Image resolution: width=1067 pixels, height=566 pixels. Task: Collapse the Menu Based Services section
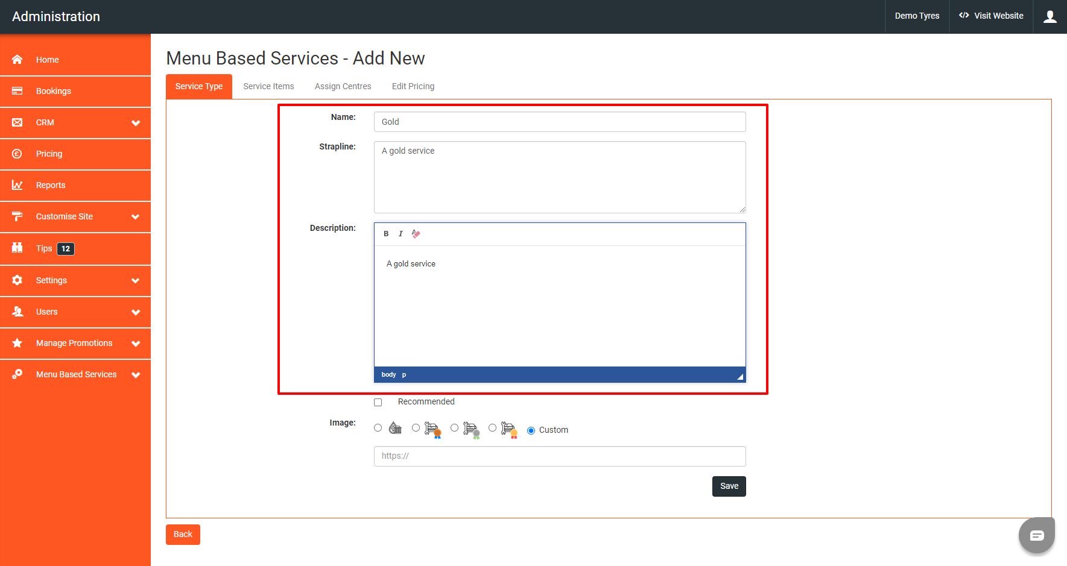(75, 374)
